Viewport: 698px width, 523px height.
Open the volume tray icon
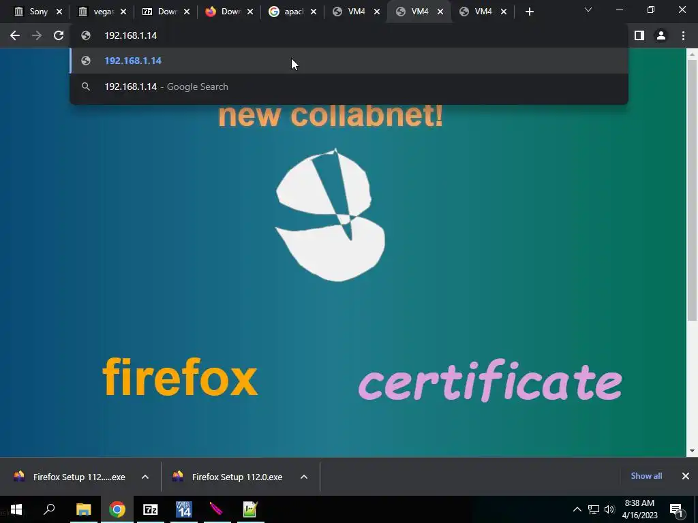tap(609, 509)
